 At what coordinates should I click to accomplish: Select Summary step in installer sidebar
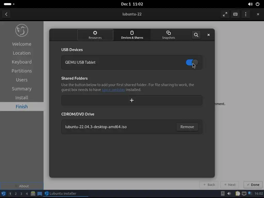pyautogui.click(x=22, y=89)
